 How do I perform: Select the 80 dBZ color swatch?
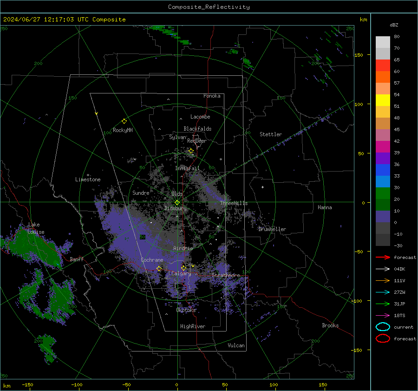pos(383,42)
